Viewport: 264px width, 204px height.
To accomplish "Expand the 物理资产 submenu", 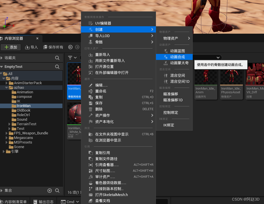I will [174, 38].
